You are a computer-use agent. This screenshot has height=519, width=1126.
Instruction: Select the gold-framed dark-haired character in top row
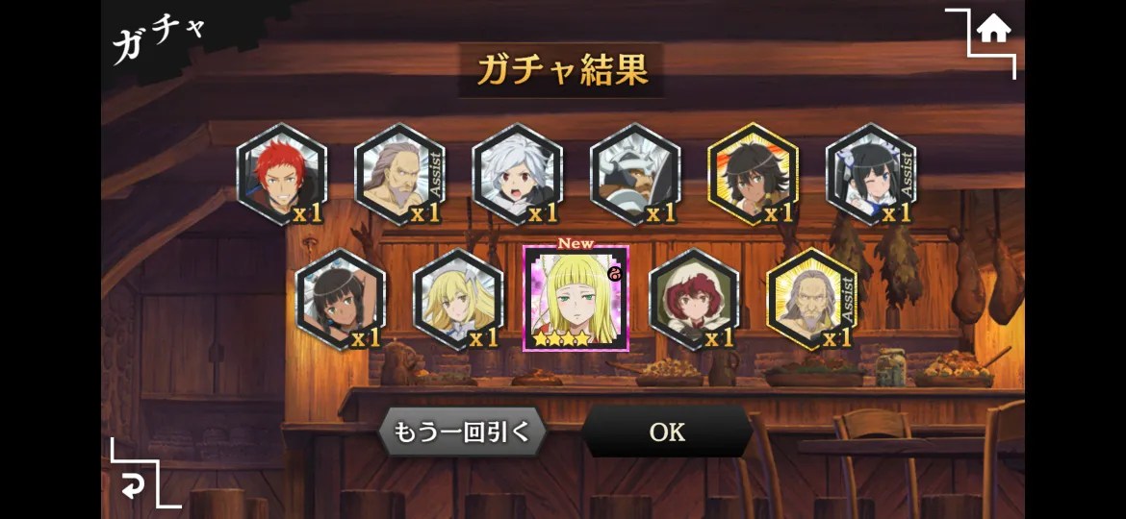point(753,174)
